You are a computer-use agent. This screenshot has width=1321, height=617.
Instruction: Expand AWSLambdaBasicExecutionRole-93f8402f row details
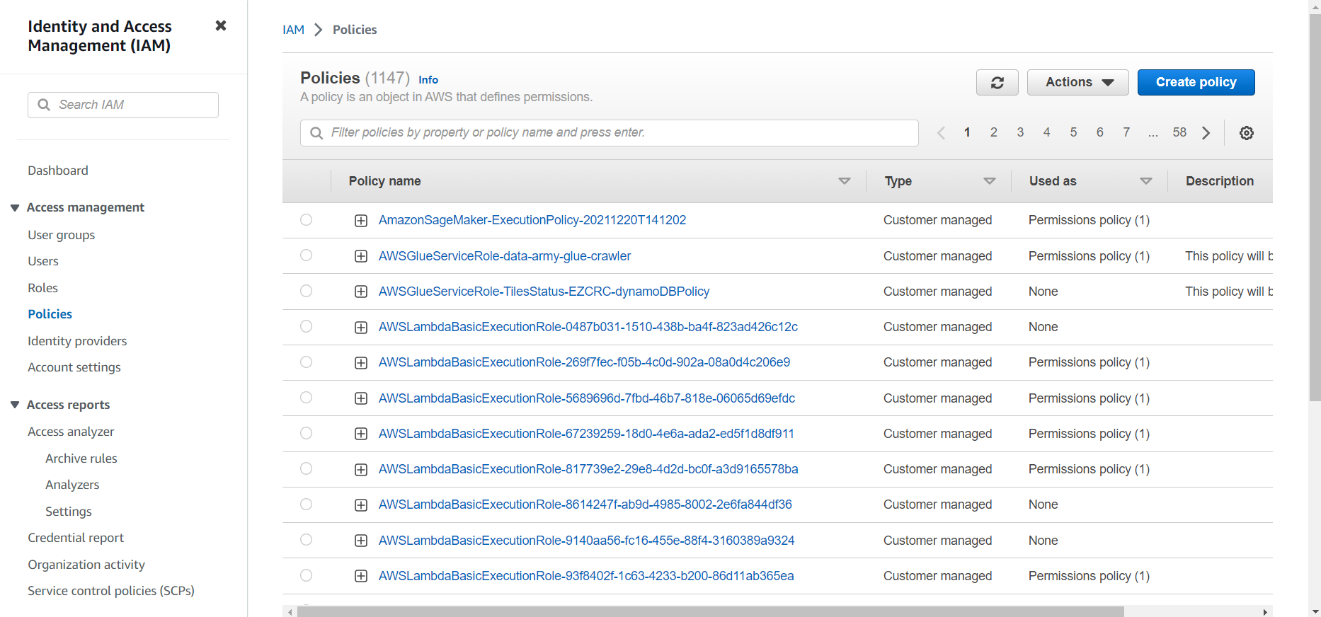(361, 576)
